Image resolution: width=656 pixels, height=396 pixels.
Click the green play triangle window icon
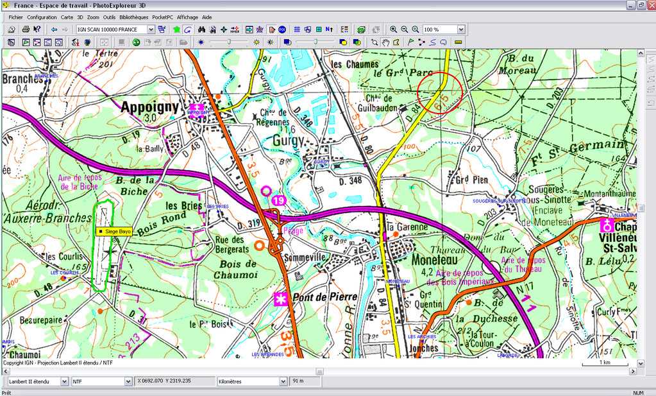coord(26,42)
